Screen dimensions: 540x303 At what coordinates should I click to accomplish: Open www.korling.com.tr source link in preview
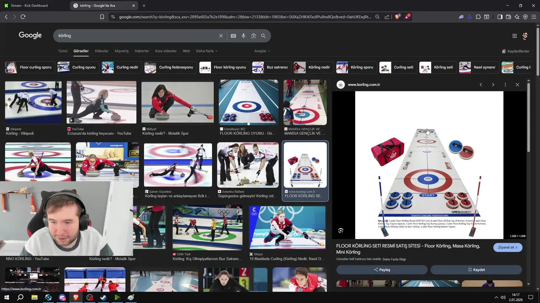364,85
